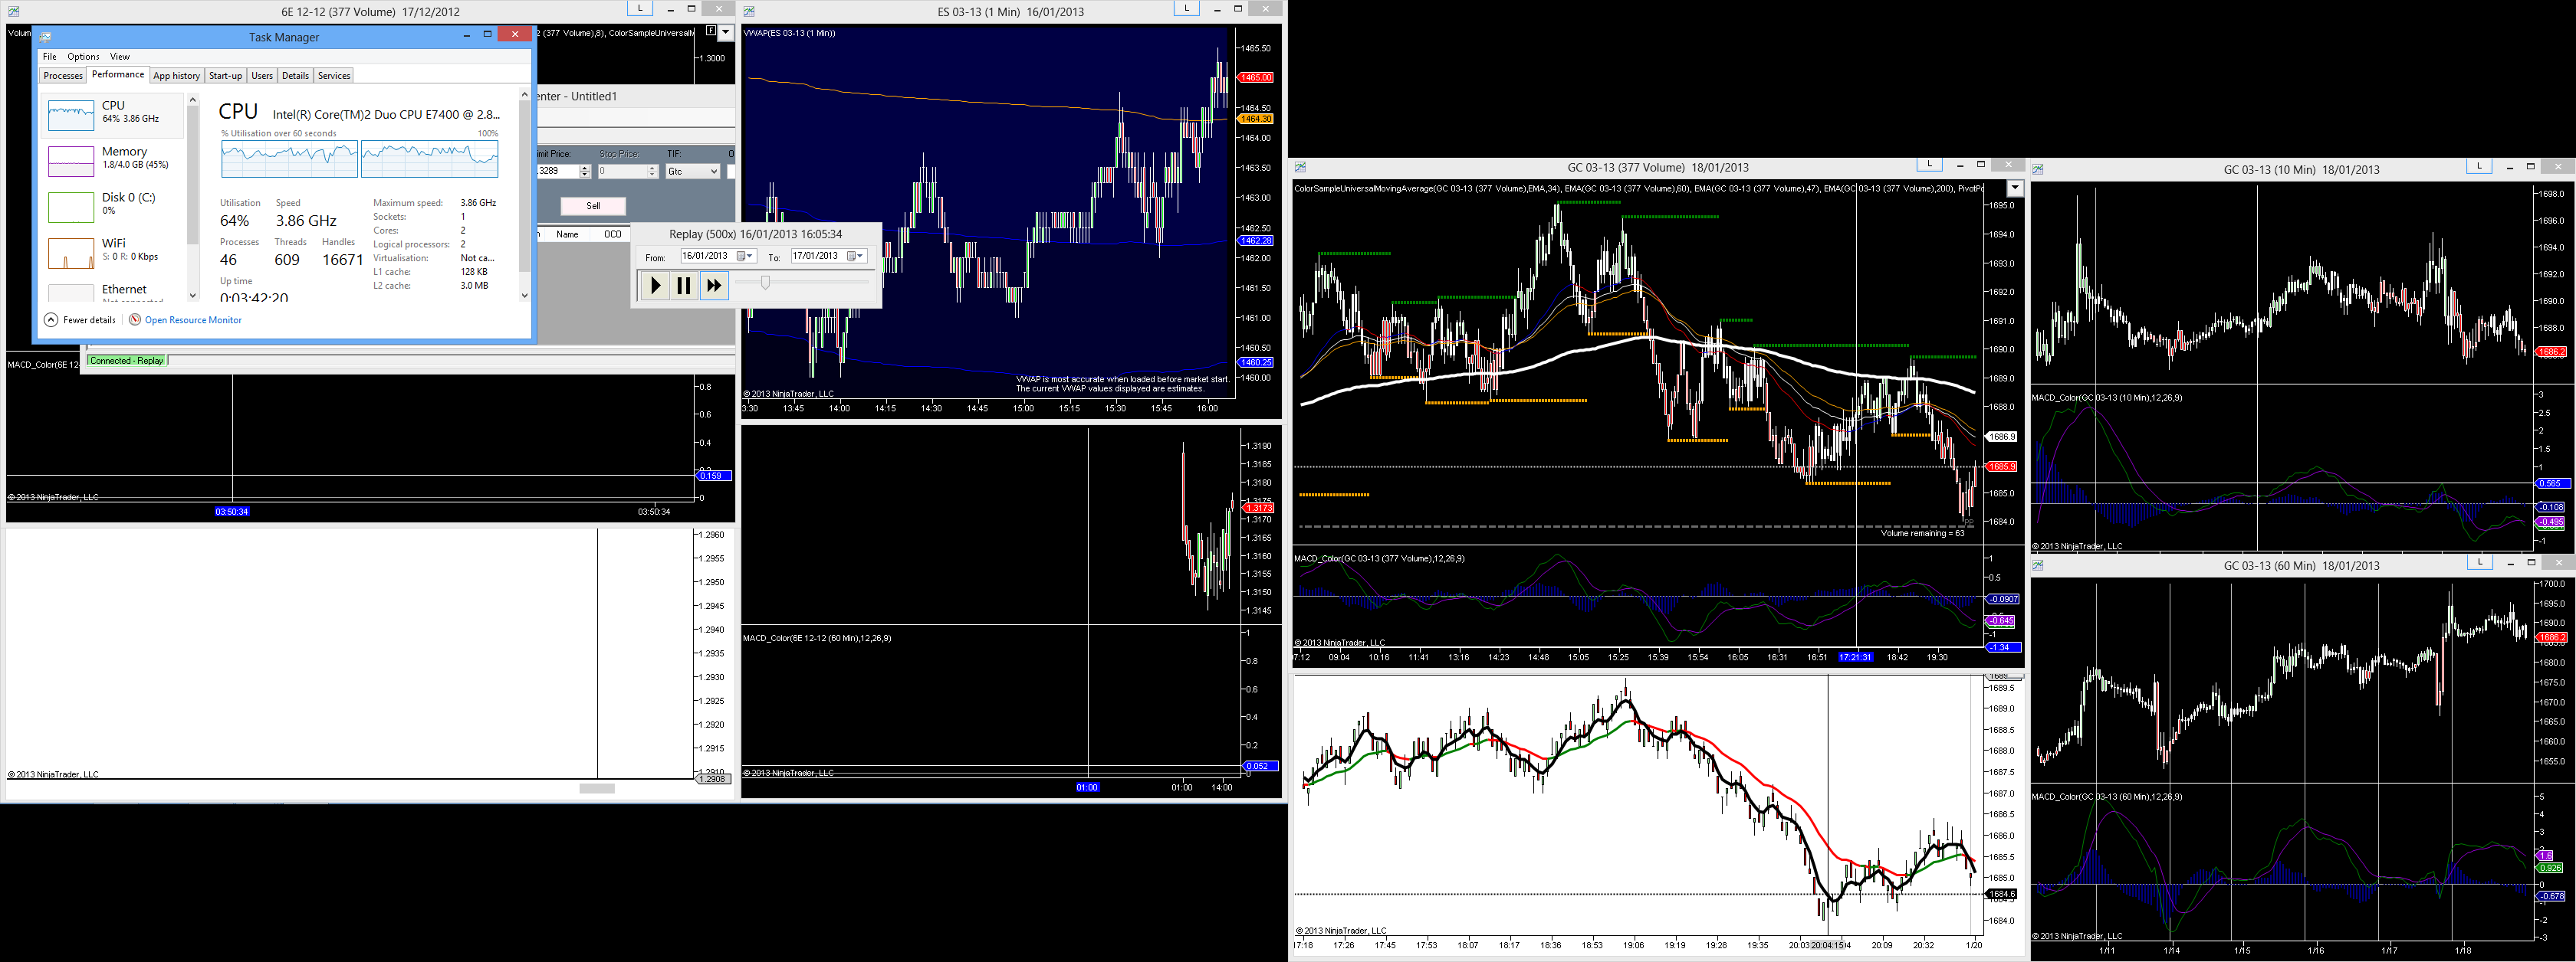
Task: Click the GC 03-13 (10 Min) window icon
Action: click(x=2038, y=169)
